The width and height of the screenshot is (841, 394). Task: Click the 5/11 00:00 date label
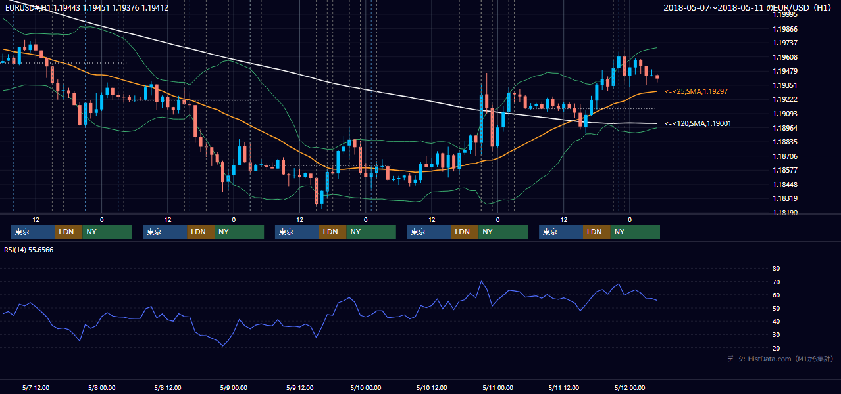tap(497, 387)
